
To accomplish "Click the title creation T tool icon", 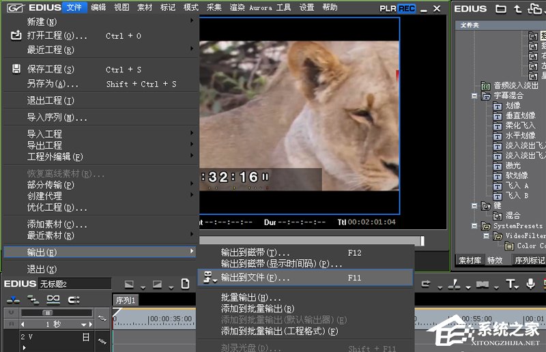I will tap(510, 284).
